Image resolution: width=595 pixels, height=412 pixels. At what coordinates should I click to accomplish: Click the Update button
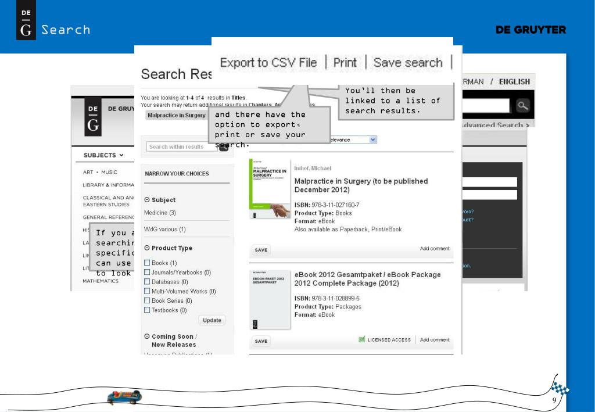click(x=212, y=320)
